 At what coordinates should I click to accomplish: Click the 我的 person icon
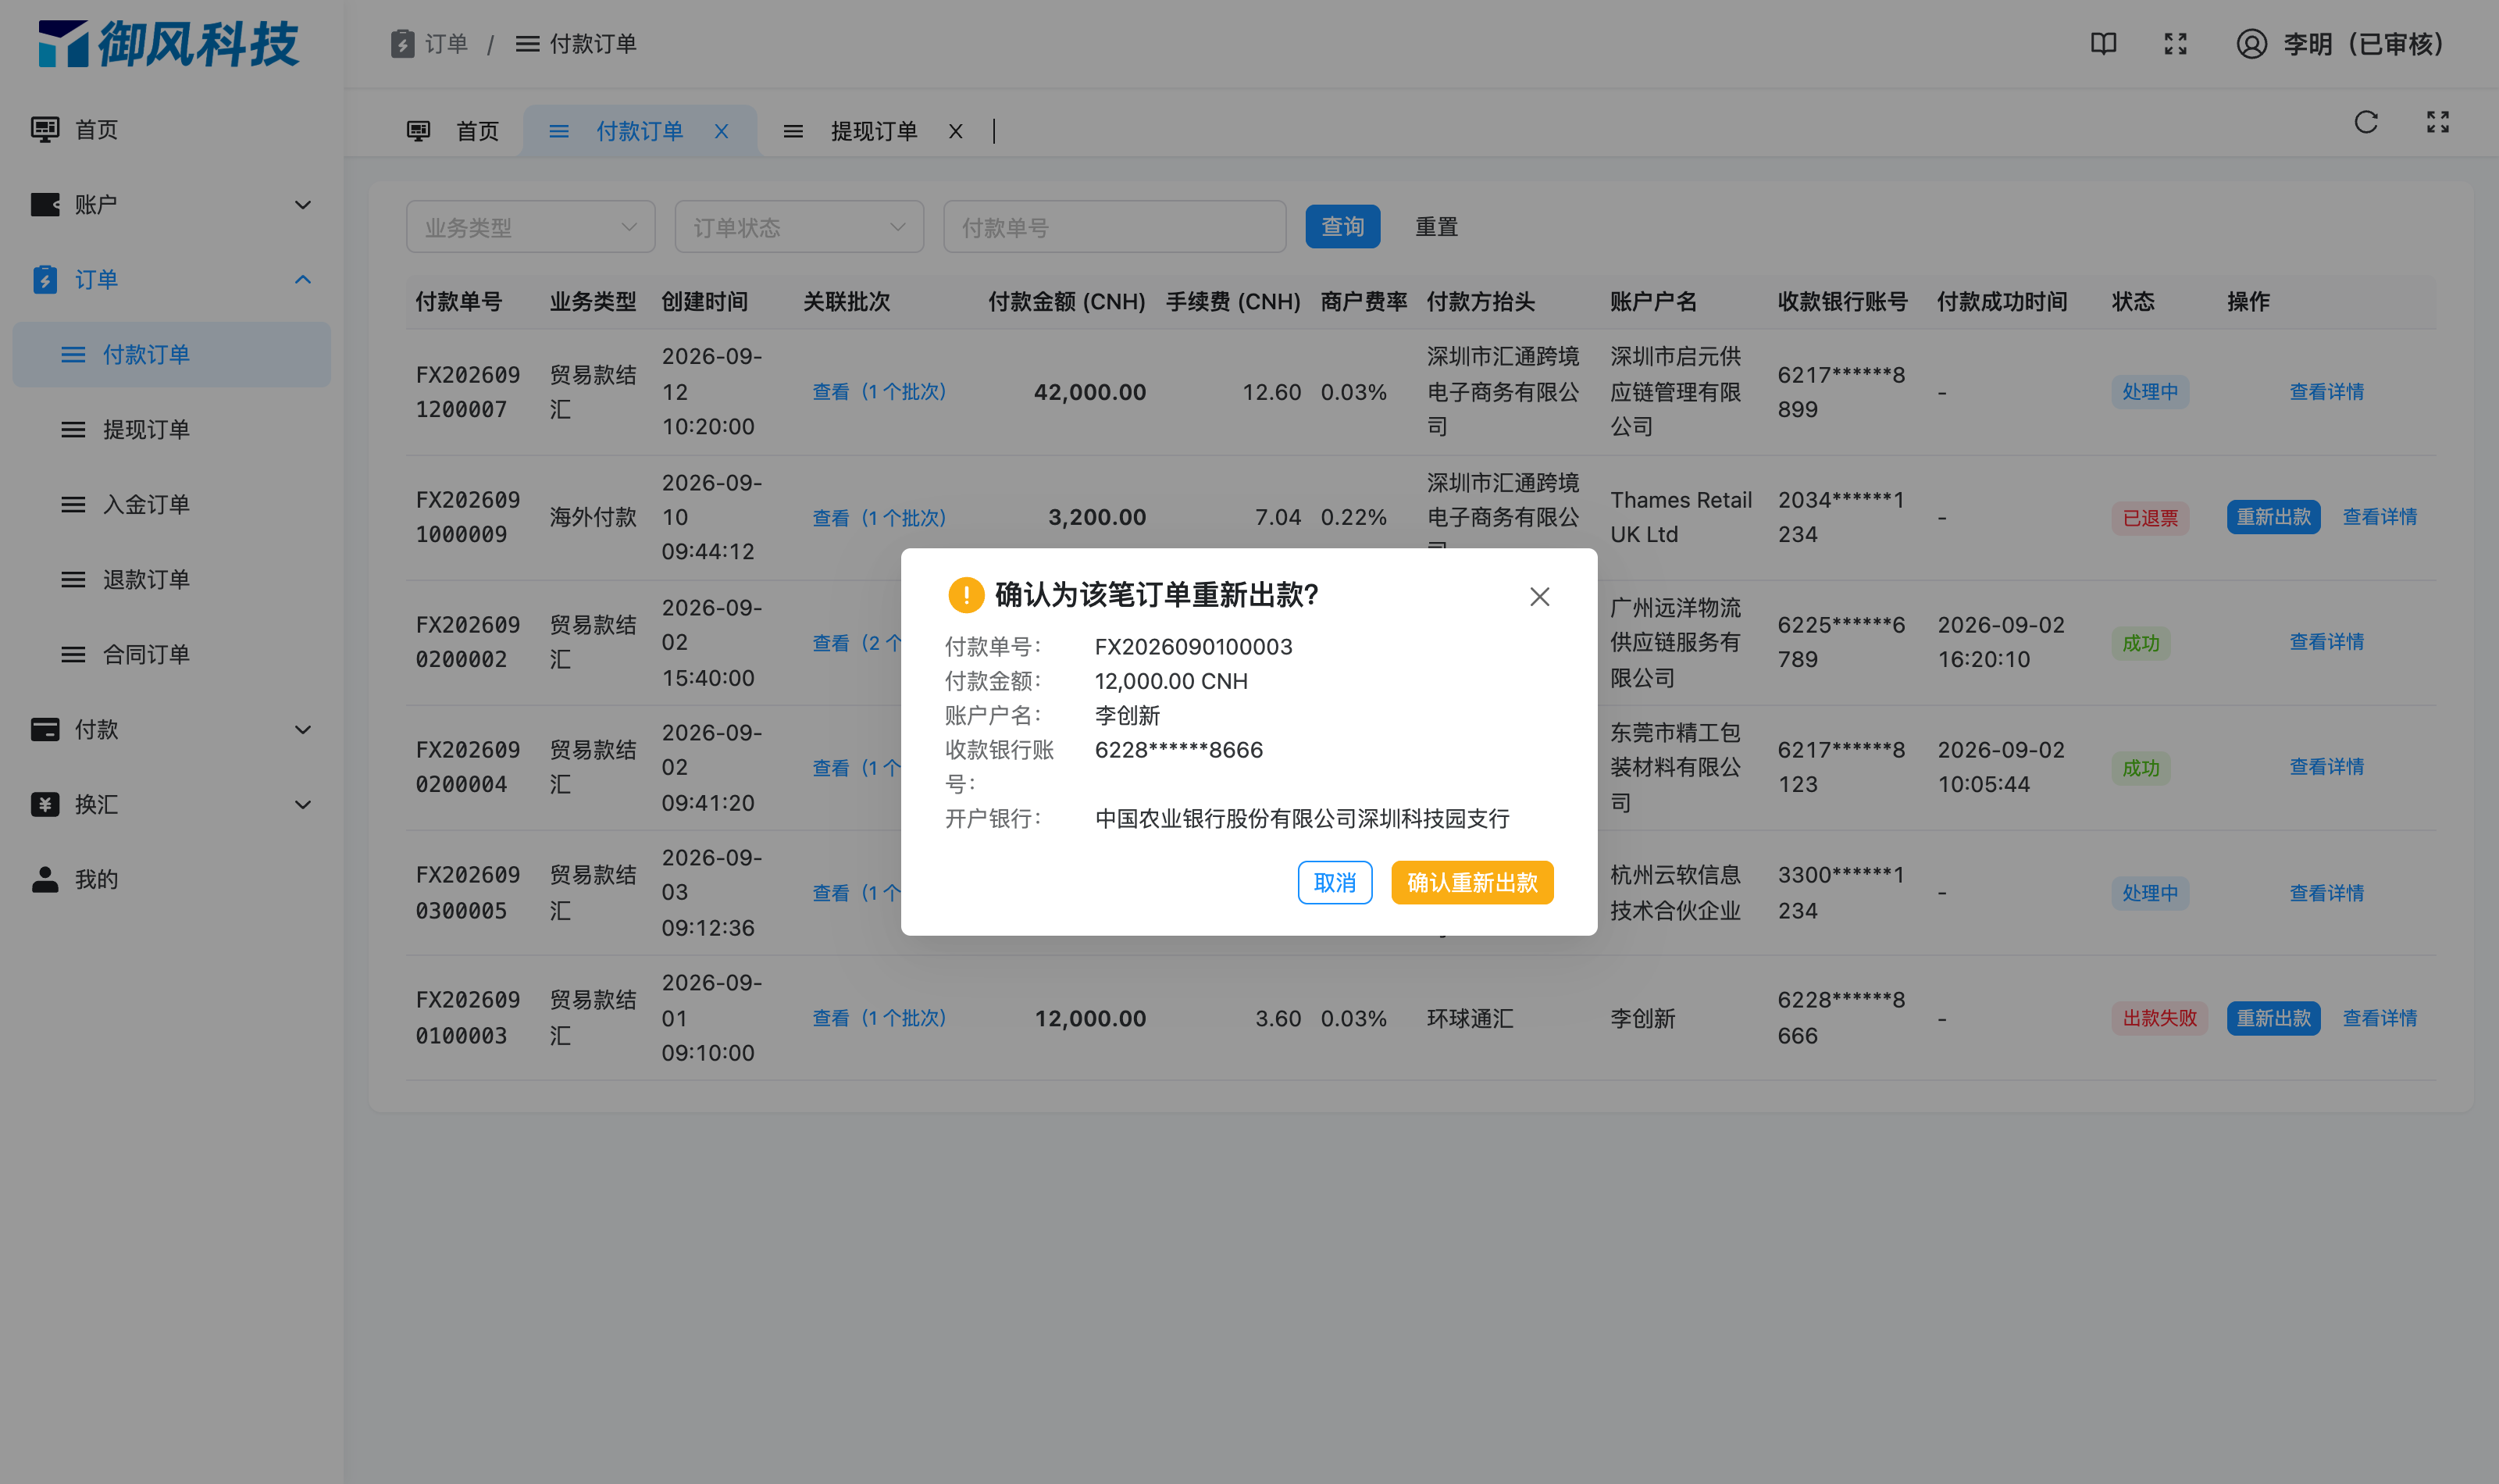point(45,879)
